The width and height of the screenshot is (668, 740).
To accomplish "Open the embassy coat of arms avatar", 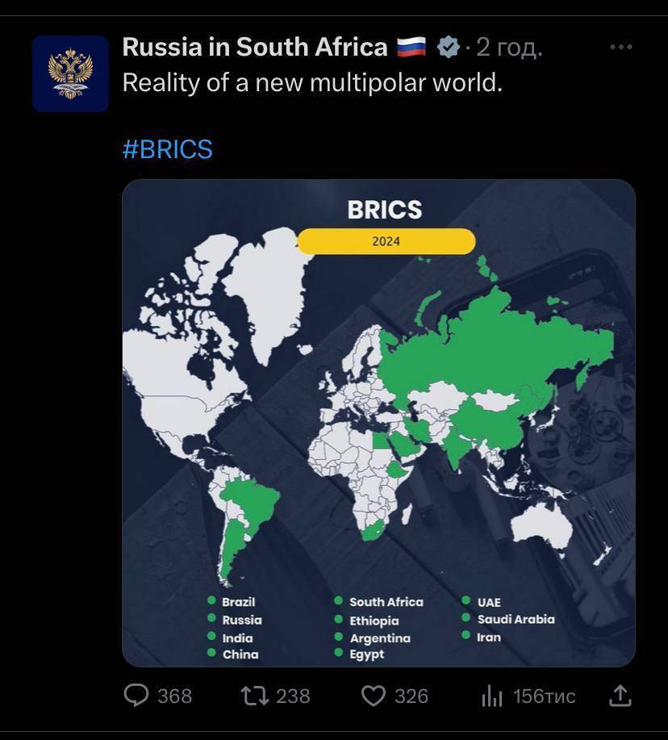I will coord(70,73).
